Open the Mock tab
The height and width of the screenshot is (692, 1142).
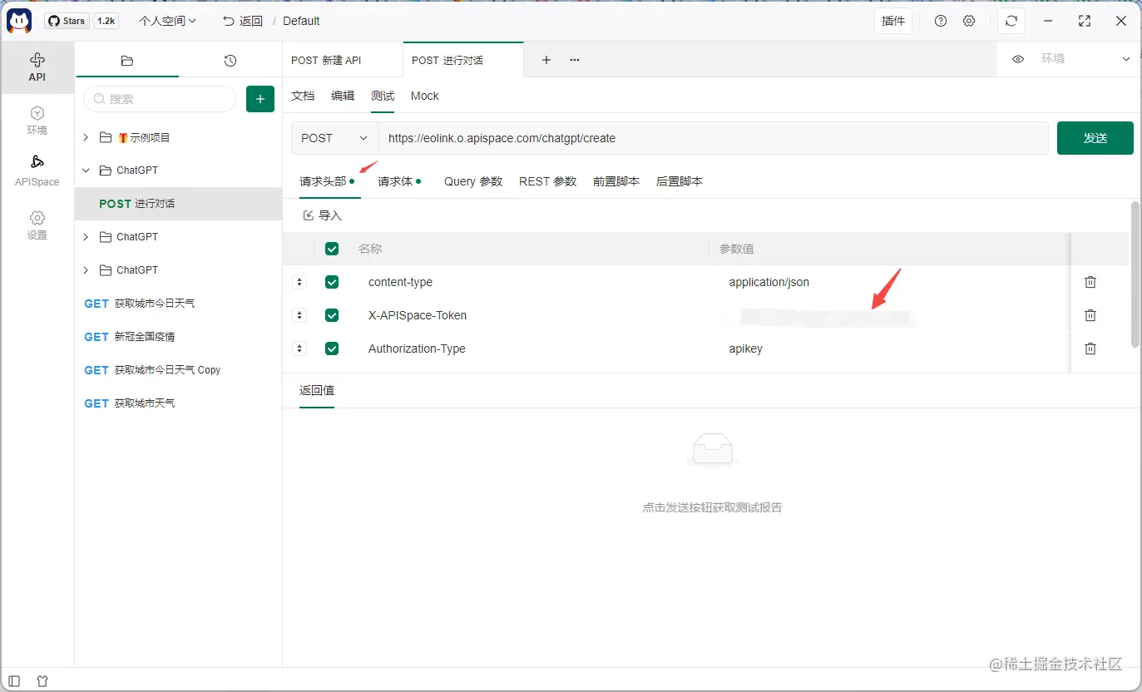click(425, 96)
